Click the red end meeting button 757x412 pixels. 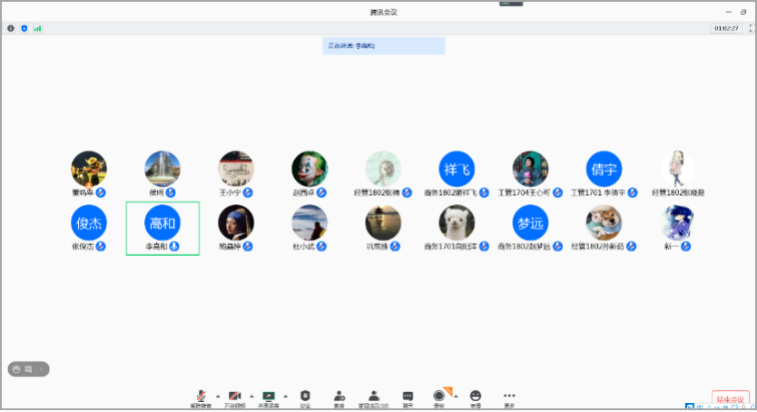click(x=730, y=399)
